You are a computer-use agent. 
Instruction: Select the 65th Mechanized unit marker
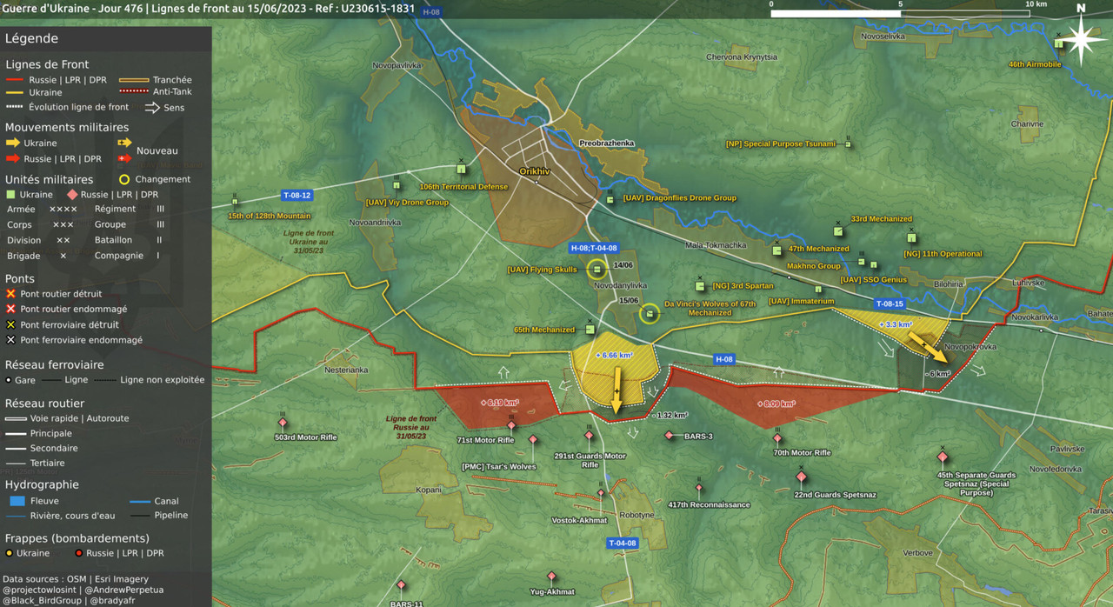tap(590, 329)
